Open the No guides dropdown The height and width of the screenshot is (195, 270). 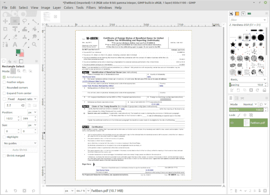click(x=20, y=143)
